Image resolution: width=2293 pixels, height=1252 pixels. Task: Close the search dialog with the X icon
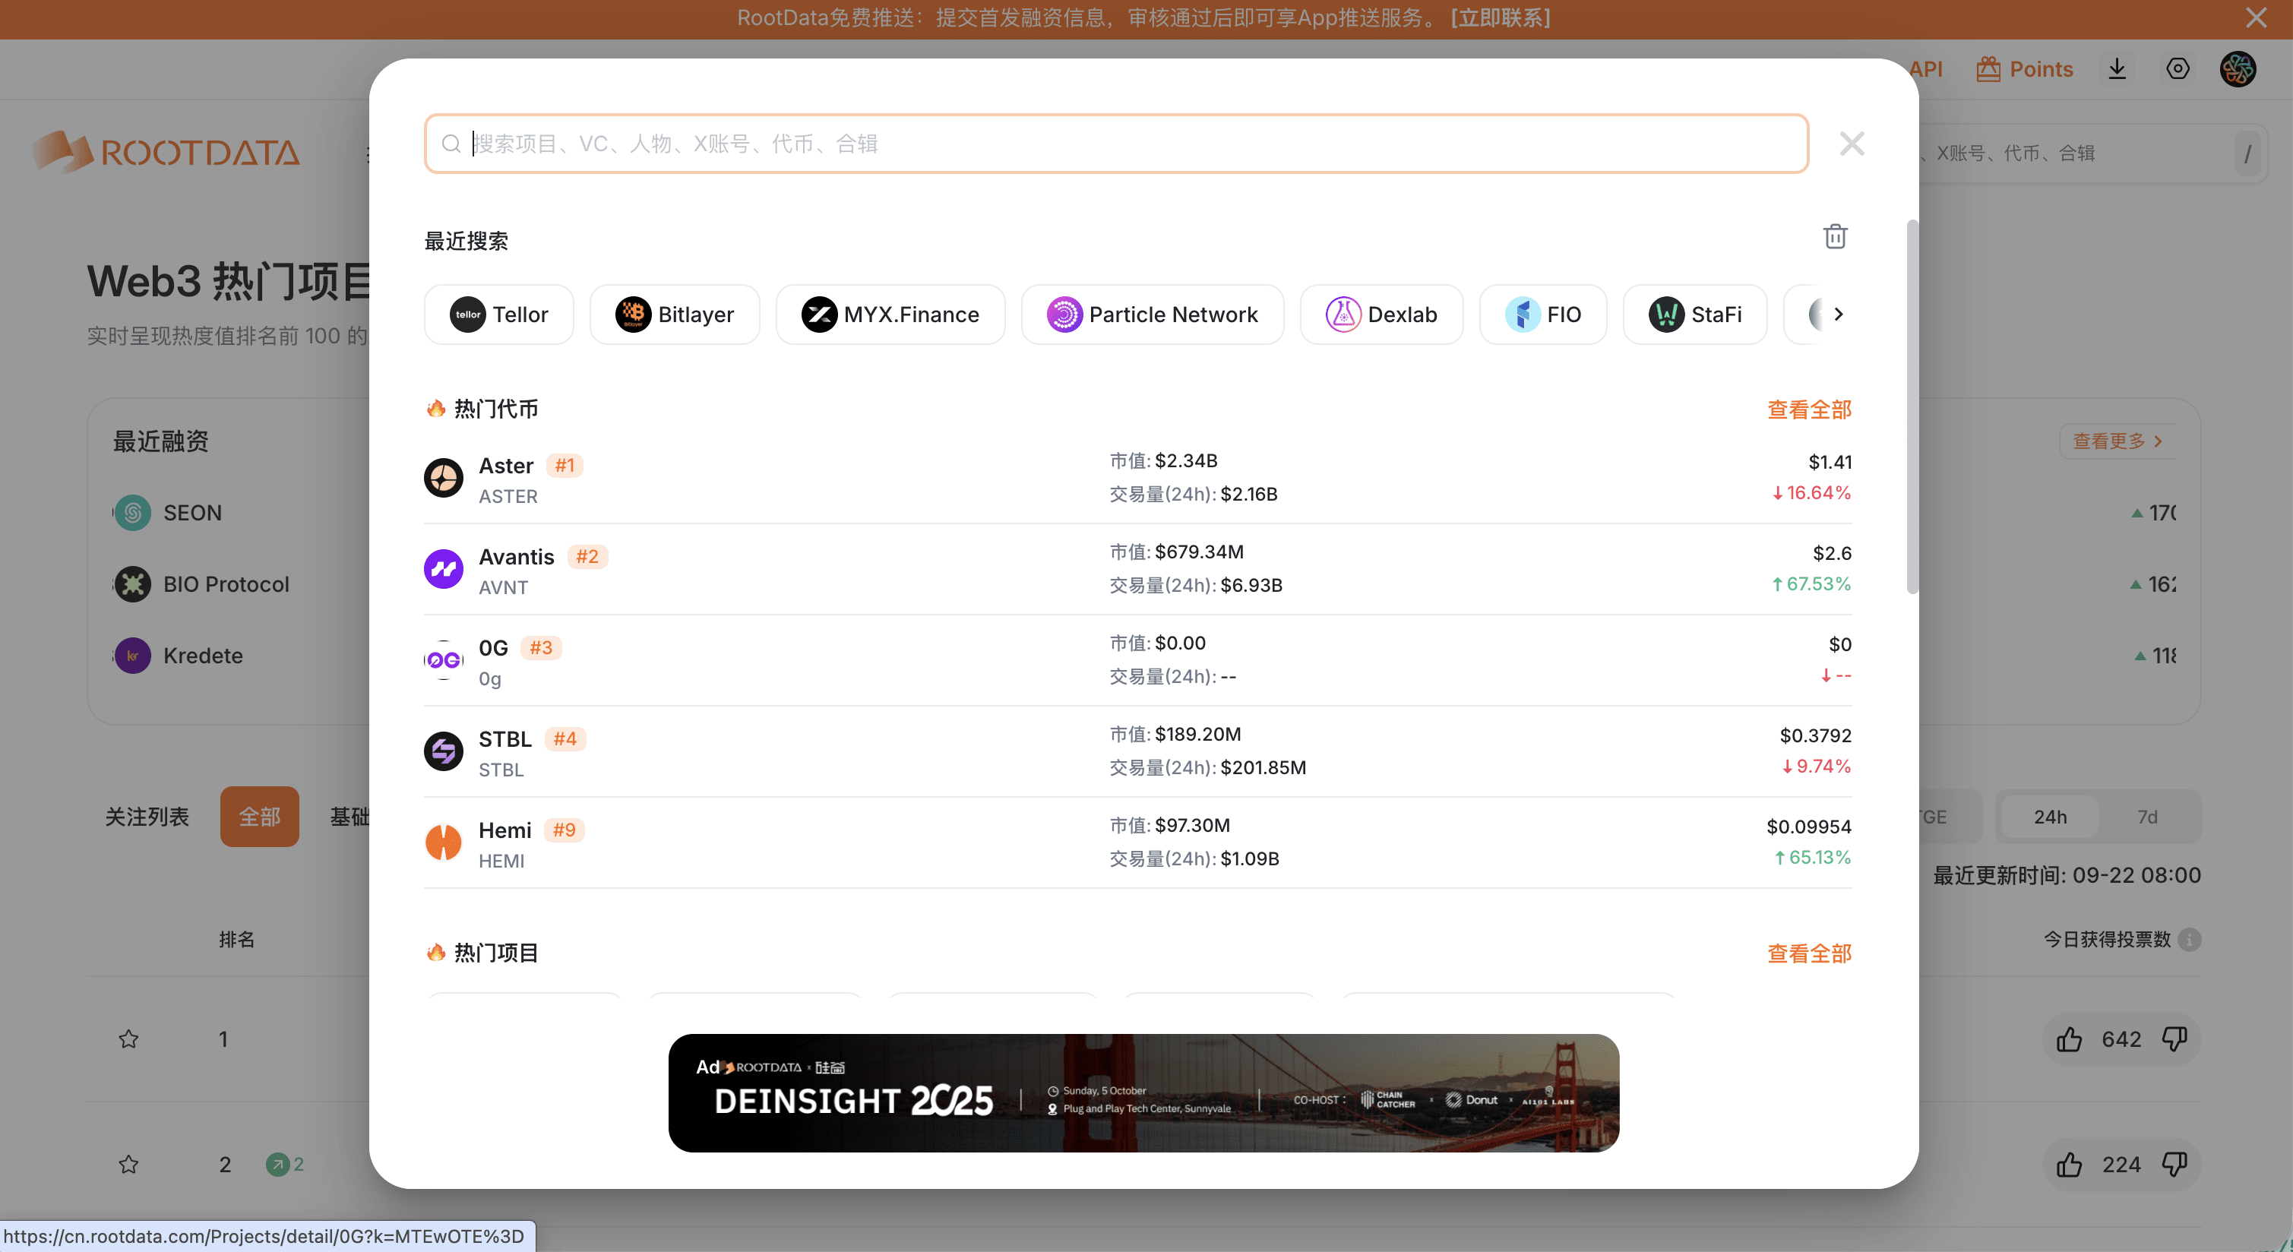tap(1852, 144)
